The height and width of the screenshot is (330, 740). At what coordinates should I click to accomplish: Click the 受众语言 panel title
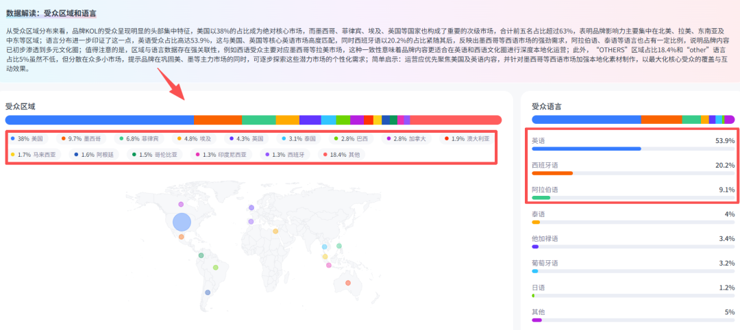click(x=547, y=106)
